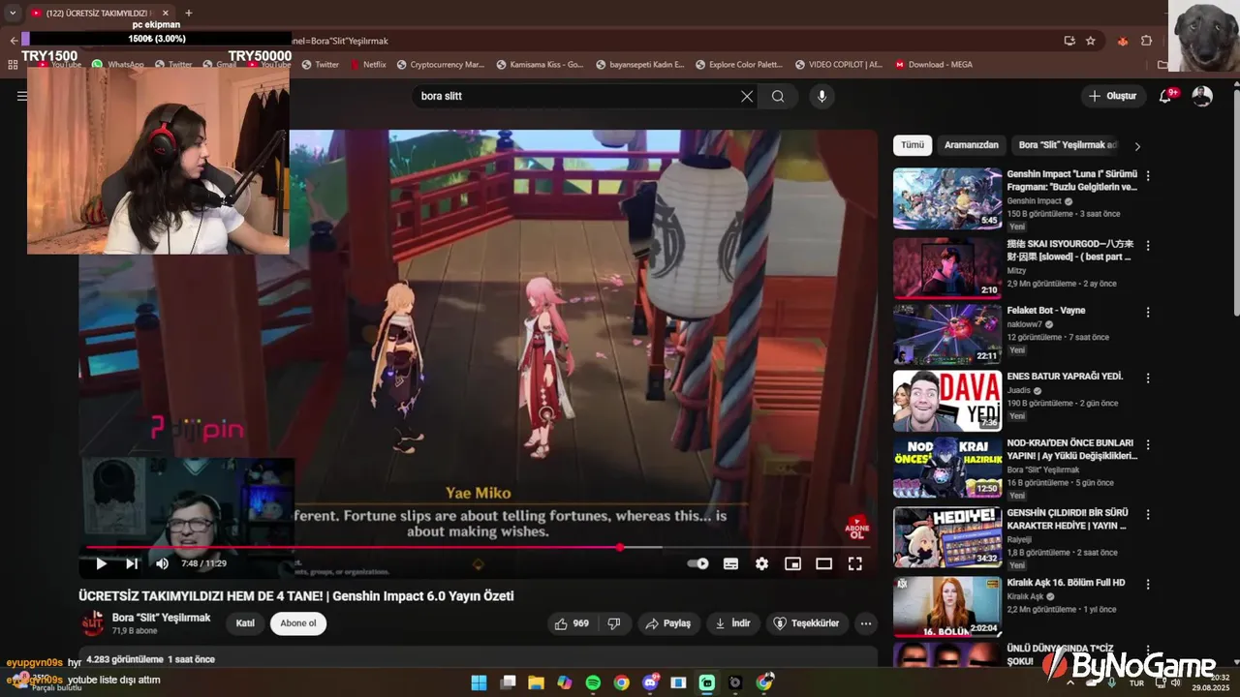Enter fullscreen mode on video
The image size is (1240, 697).
(x=854, y=563)
